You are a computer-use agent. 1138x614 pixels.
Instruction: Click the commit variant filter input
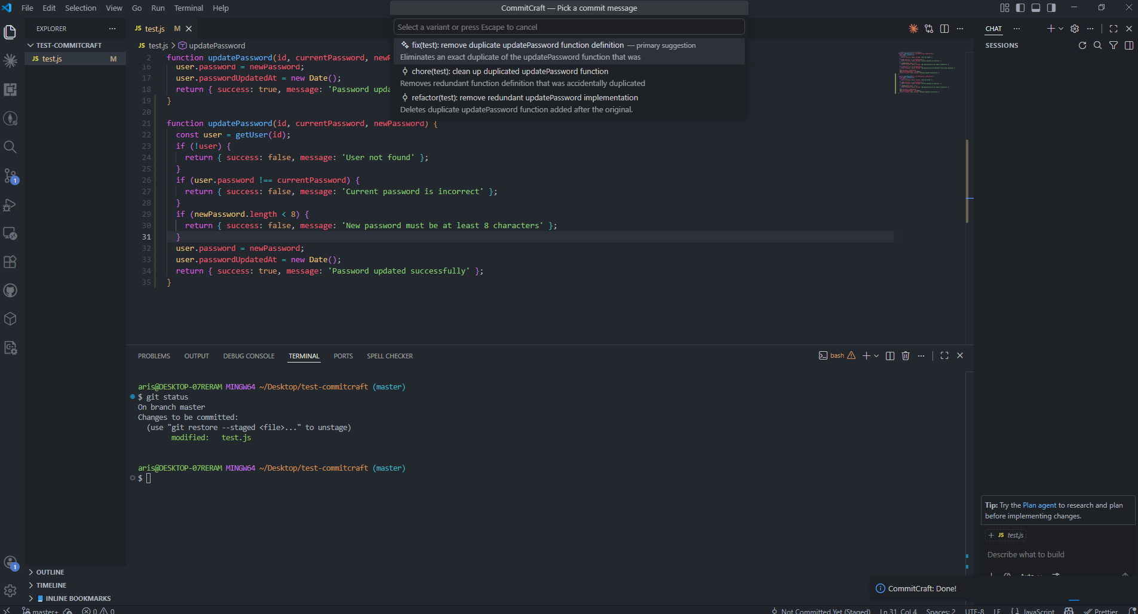pos(569,27)
